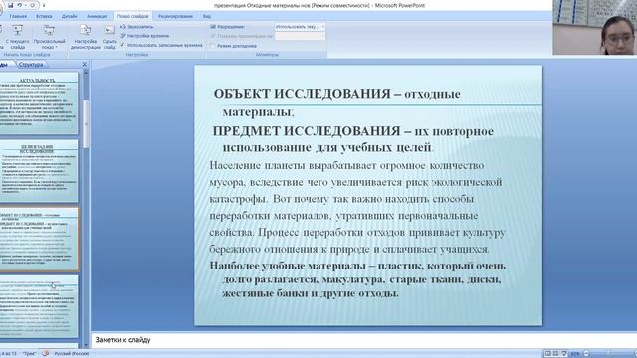This screenshot has width=637, height=358.
Task: Select the Цели и задачи исследования thumbnail
Action: click(39, 171)
